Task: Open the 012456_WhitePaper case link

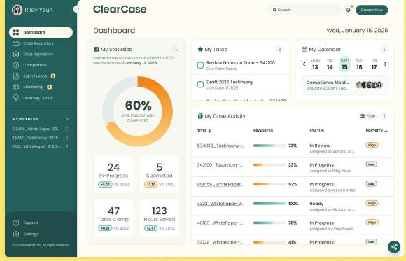Action: (220, 184)
